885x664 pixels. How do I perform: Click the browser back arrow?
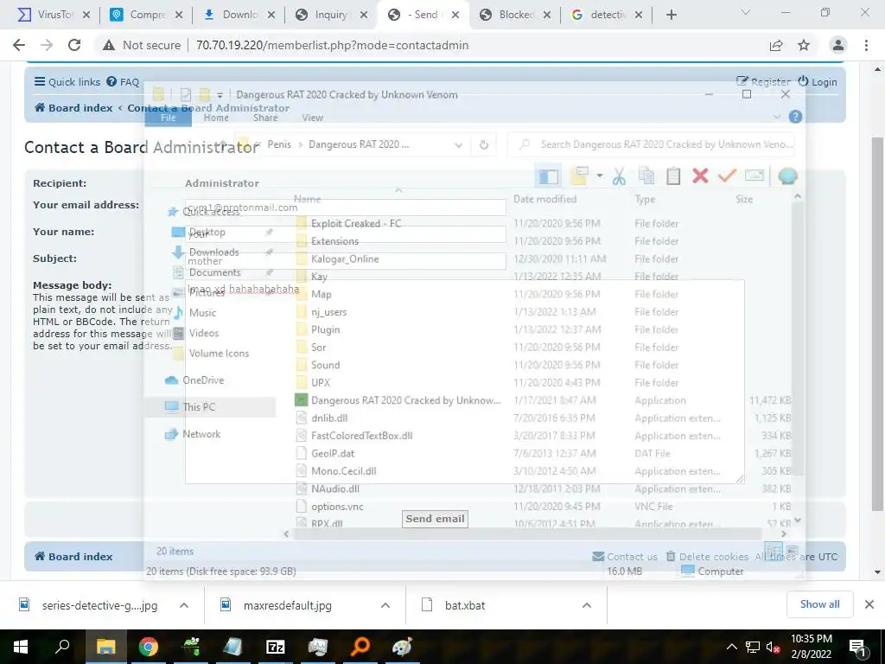pyautogui.click(x=19, y=45)
